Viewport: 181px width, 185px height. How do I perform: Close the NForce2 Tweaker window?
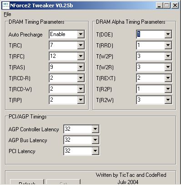coord(175,5)
